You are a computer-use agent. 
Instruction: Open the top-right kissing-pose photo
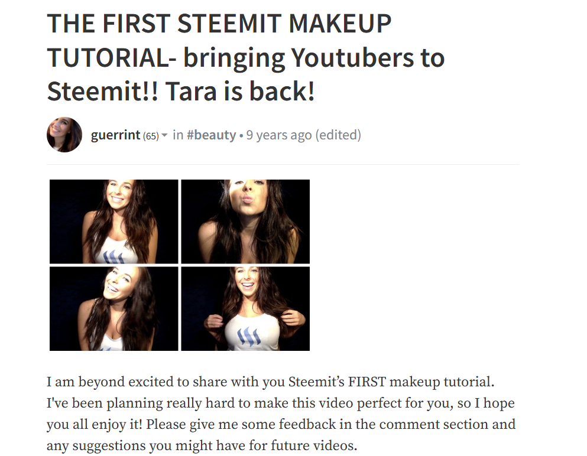point(245,222)
